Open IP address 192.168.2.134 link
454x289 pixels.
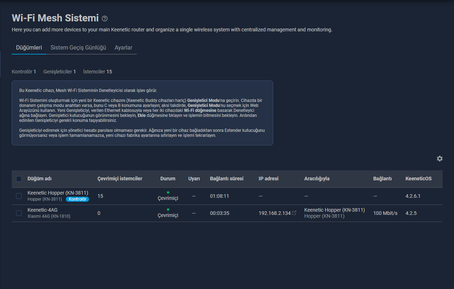click(x=275, y=213)
